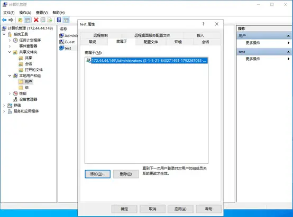Collapse the test actions section arrow
Screen dimensions: 293x217
click(288, 52)
